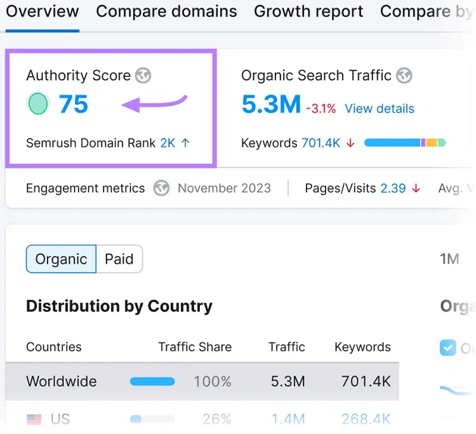Open the Overview tab
Screen dimensions: 476x434
tap(43, 11)
